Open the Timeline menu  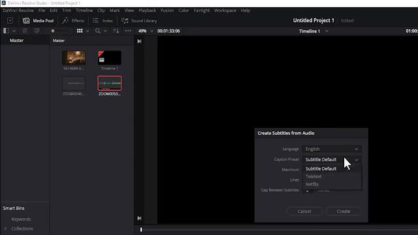pos(84,10)
